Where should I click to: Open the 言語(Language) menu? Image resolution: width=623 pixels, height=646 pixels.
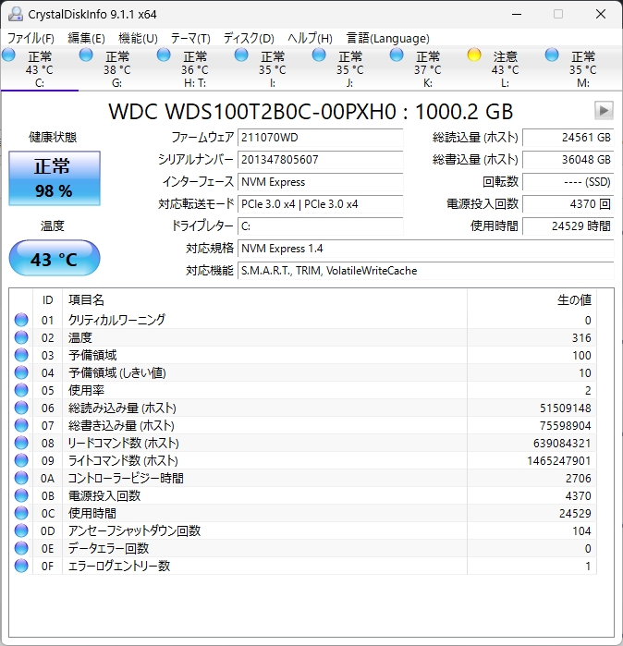tap(387, 38)
